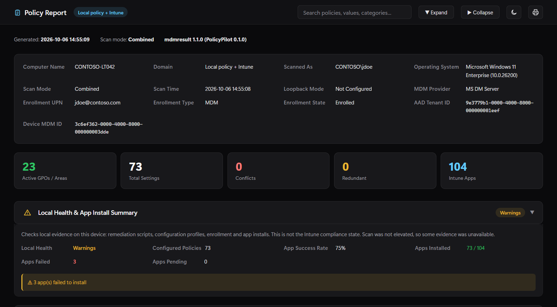Click the Loopback Mode value Not Configured
557x307 pixels.
353,89
